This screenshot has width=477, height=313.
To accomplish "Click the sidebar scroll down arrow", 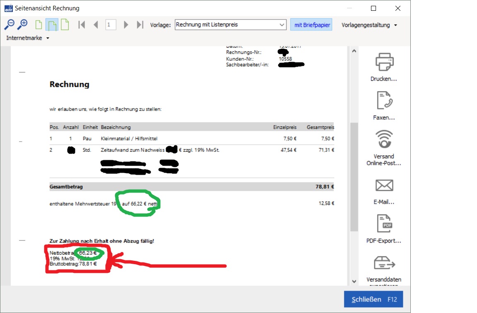I will pyautogui.click(x=354, y=282).
